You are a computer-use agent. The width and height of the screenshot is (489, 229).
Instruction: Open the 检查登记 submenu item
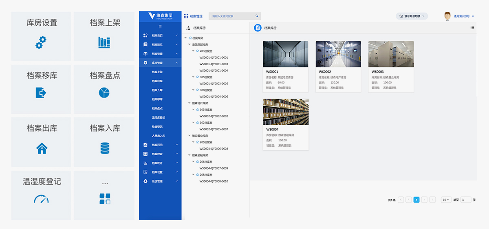157,127
